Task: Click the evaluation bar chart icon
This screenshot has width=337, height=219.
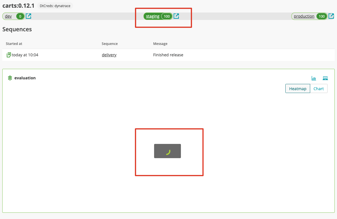Action: click(314, 78)
